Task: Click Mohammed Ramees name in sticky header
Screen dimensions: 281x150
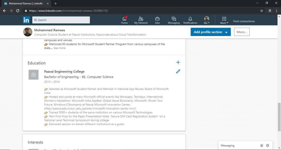Action: (49, 30)
